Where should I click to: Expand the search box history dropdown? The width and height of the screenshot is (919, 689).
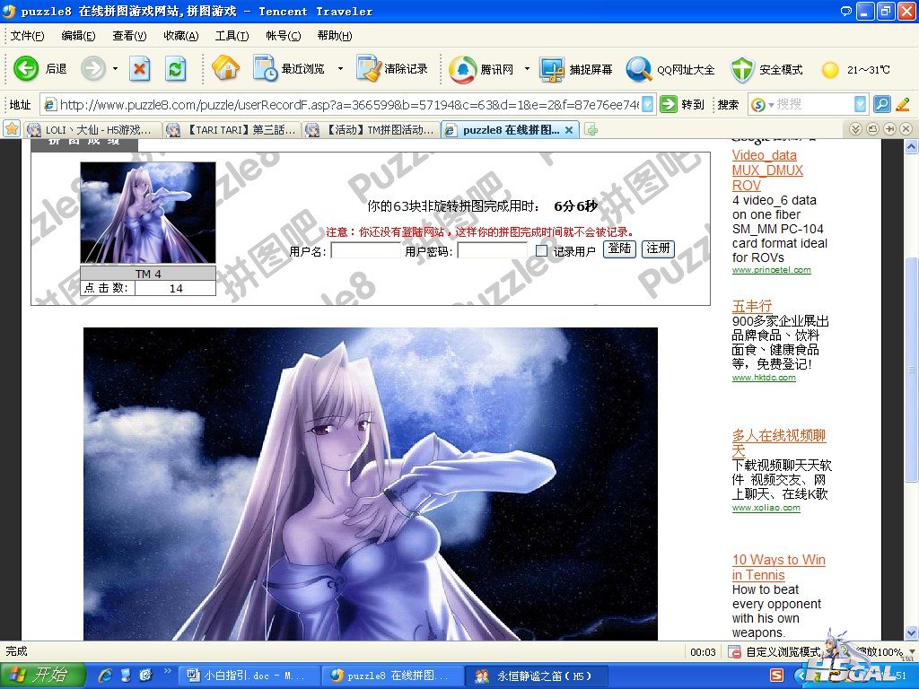860,104
